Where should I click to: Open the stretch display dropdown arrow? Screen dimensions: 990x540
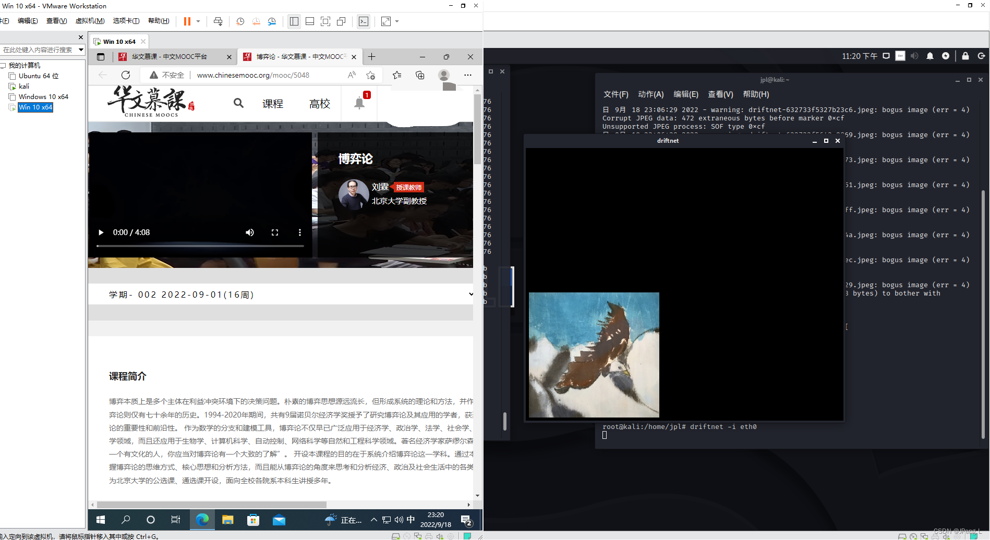coord(397,21)
